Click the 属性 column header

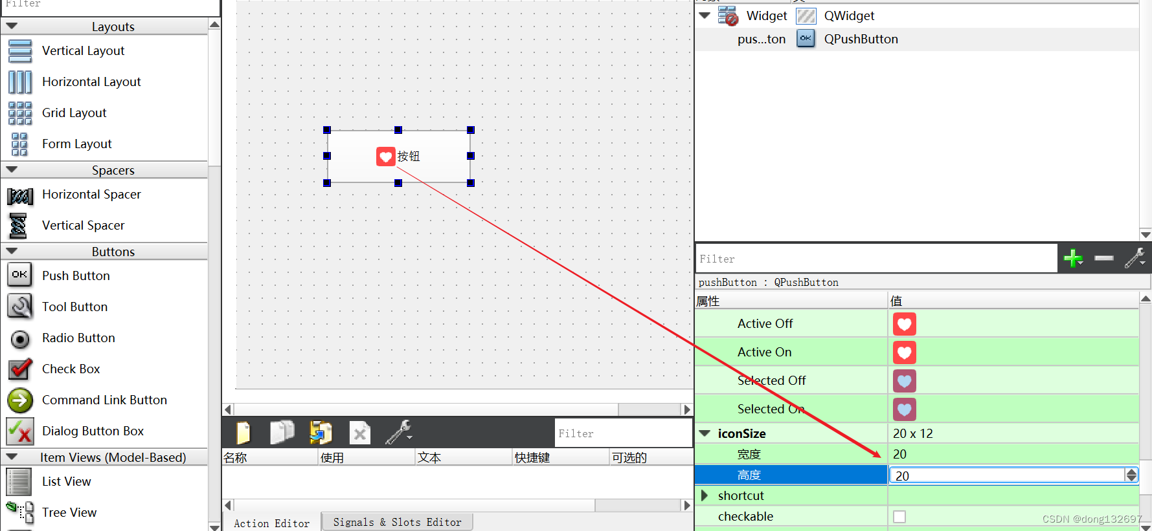tap(791, 301)
